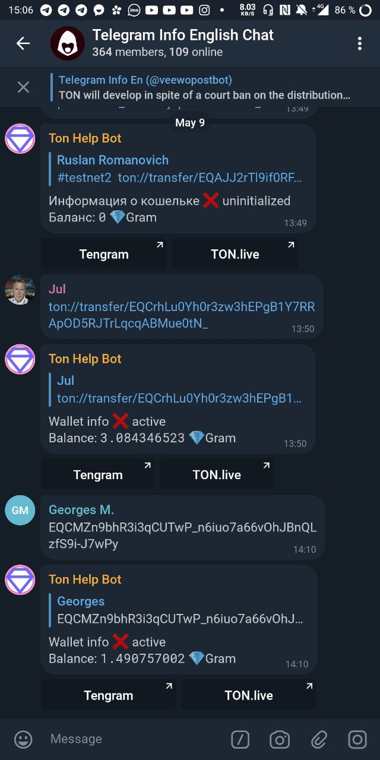Open chat info via the group title
380x760 pixels.
coord(183,36)
